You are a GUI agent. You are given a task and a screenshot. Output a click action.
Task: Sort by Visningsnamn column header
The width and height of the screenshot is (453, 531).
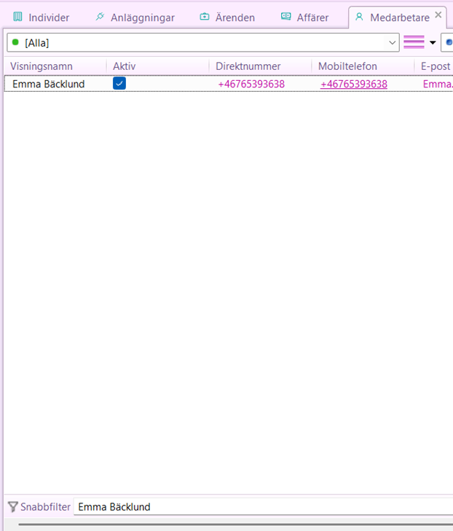pyautogui.click(x=41, y=66)
